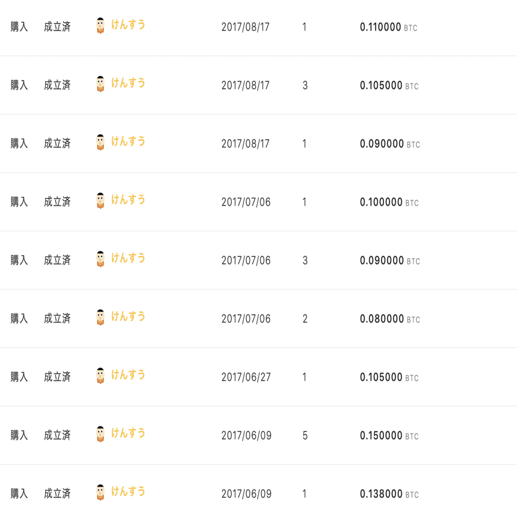Open けんすう link in 0.110000 BTC row

pyautogui.click(x=128, y=24)
